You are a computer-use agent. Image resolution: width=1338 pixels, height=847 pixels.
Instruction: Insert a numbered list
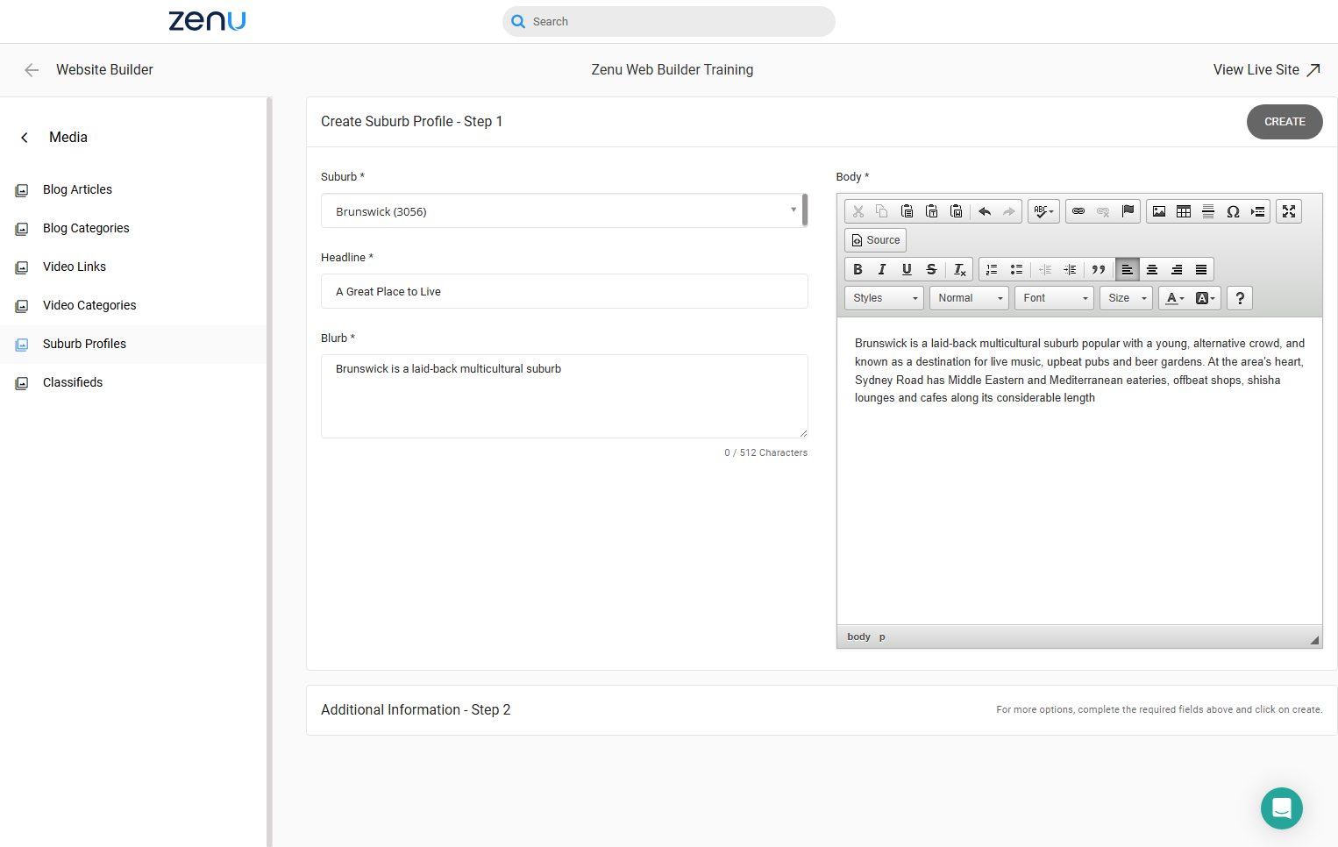pyautogui.click(x=992, y=269)
